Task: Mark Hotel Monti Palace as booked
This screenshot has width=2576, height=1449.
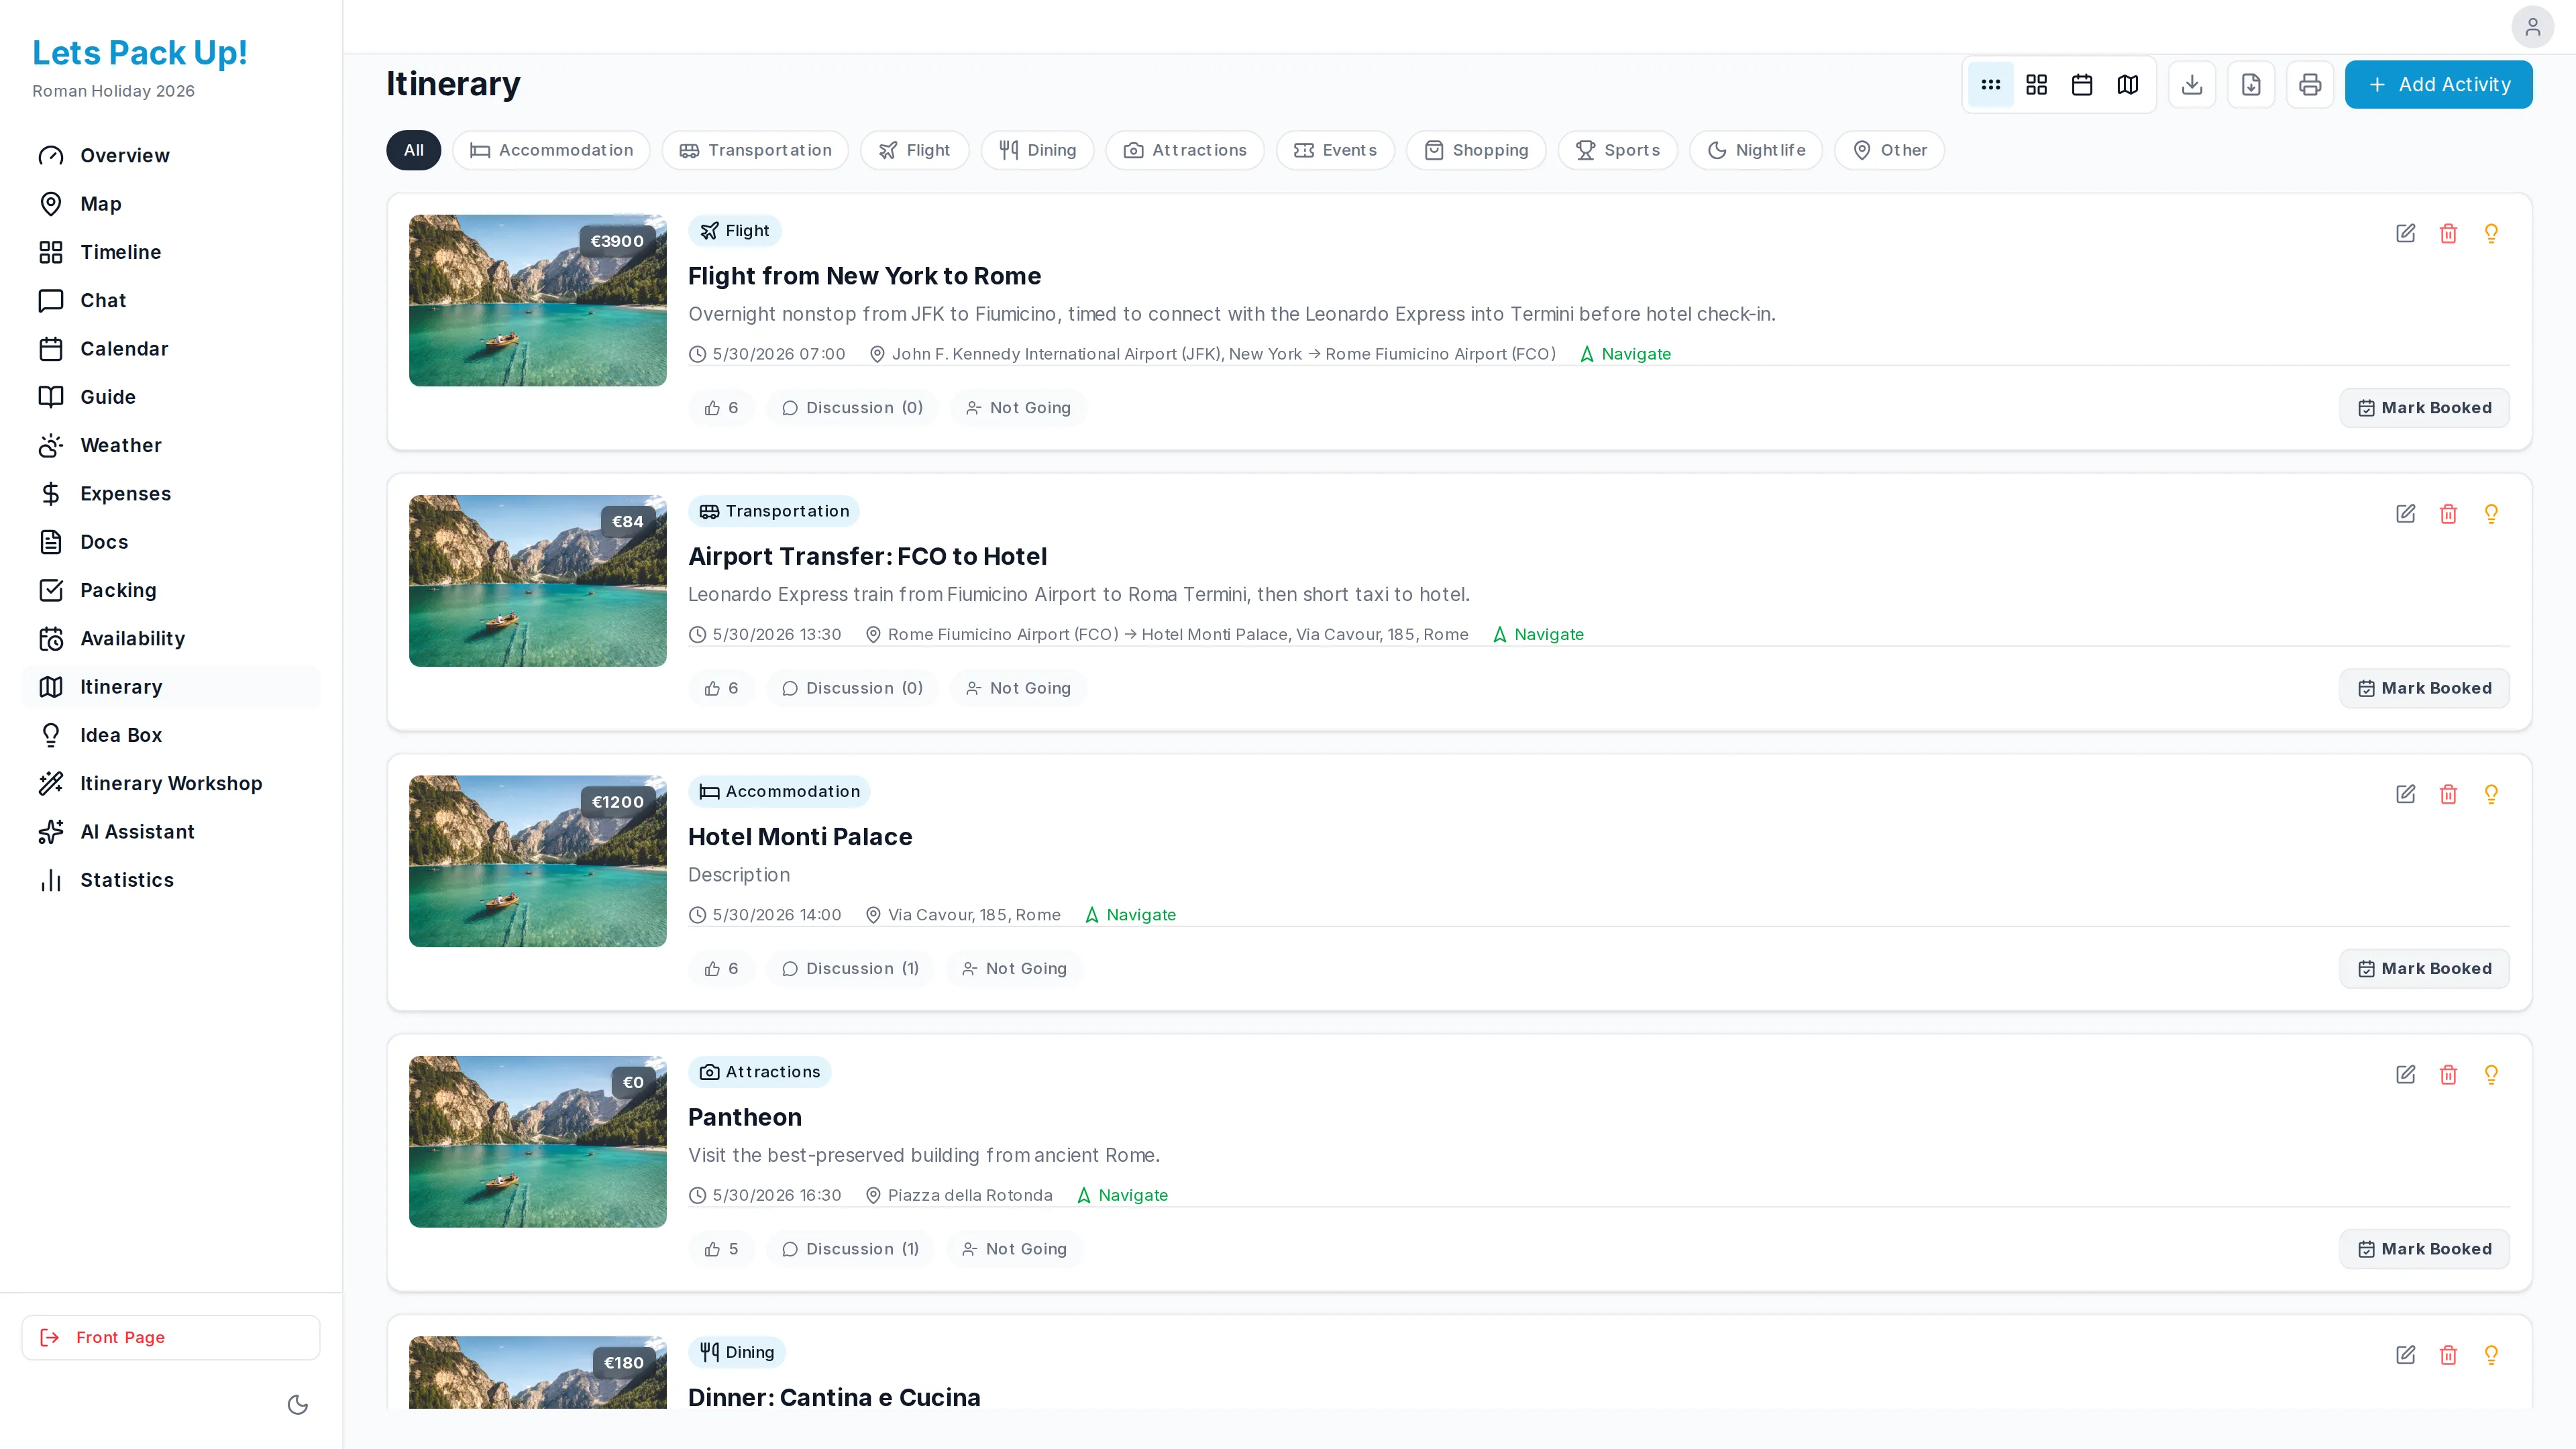Action: (x=2424, y=969)
